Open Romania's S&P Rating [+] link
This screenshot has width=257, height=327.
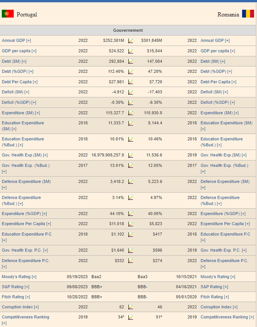[214, 287]
